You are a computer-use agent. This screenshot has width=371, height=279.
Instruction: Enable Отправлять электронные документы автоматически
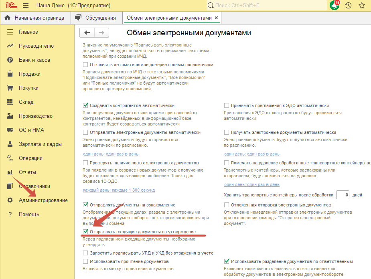point(85,132)
